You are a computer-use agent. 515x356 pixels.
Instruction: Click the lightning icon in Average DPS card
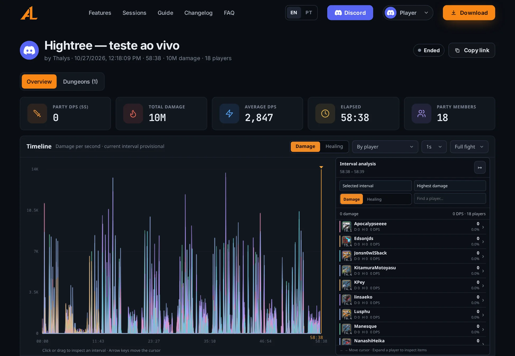pyautogui.click(x=229, y=114)
